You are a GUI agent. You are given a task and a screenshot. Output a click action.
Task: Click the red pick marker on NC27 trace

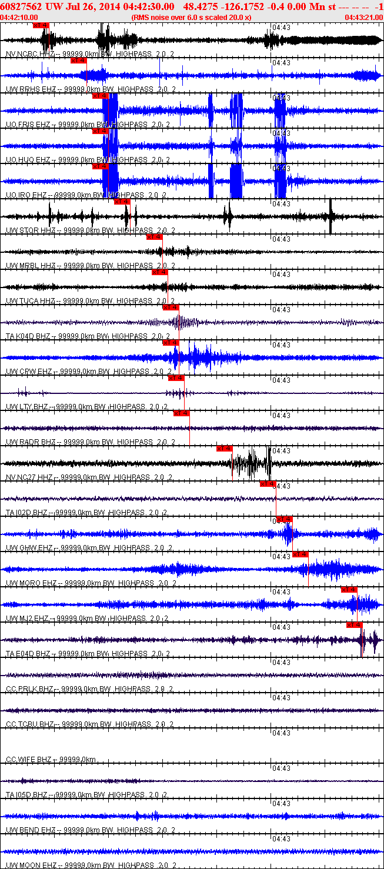(225, 449)
